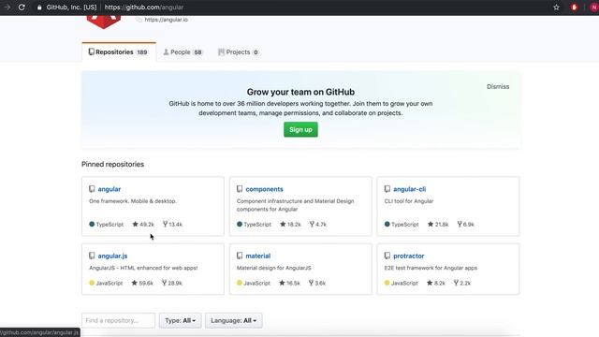The image size is (599, 337).
Task: Open the Language: All dropdown
Action: pos(233,320)
